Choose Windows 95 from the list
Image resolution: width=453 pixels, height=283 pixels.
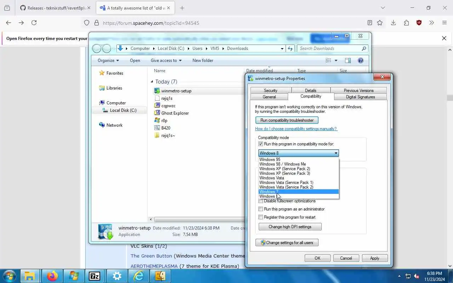click(x=299, y=160)
